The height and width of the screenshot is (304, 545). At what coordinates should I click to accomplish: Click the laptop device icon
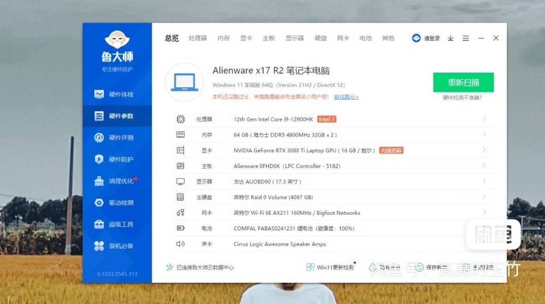click(x=184, y=83)
